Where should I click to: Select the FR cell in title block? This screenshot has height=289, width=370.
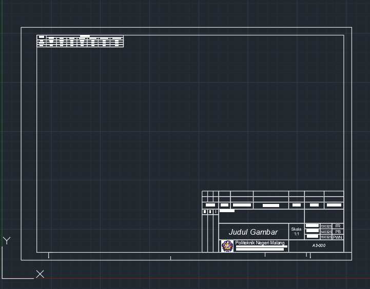[x=338, y=226]
